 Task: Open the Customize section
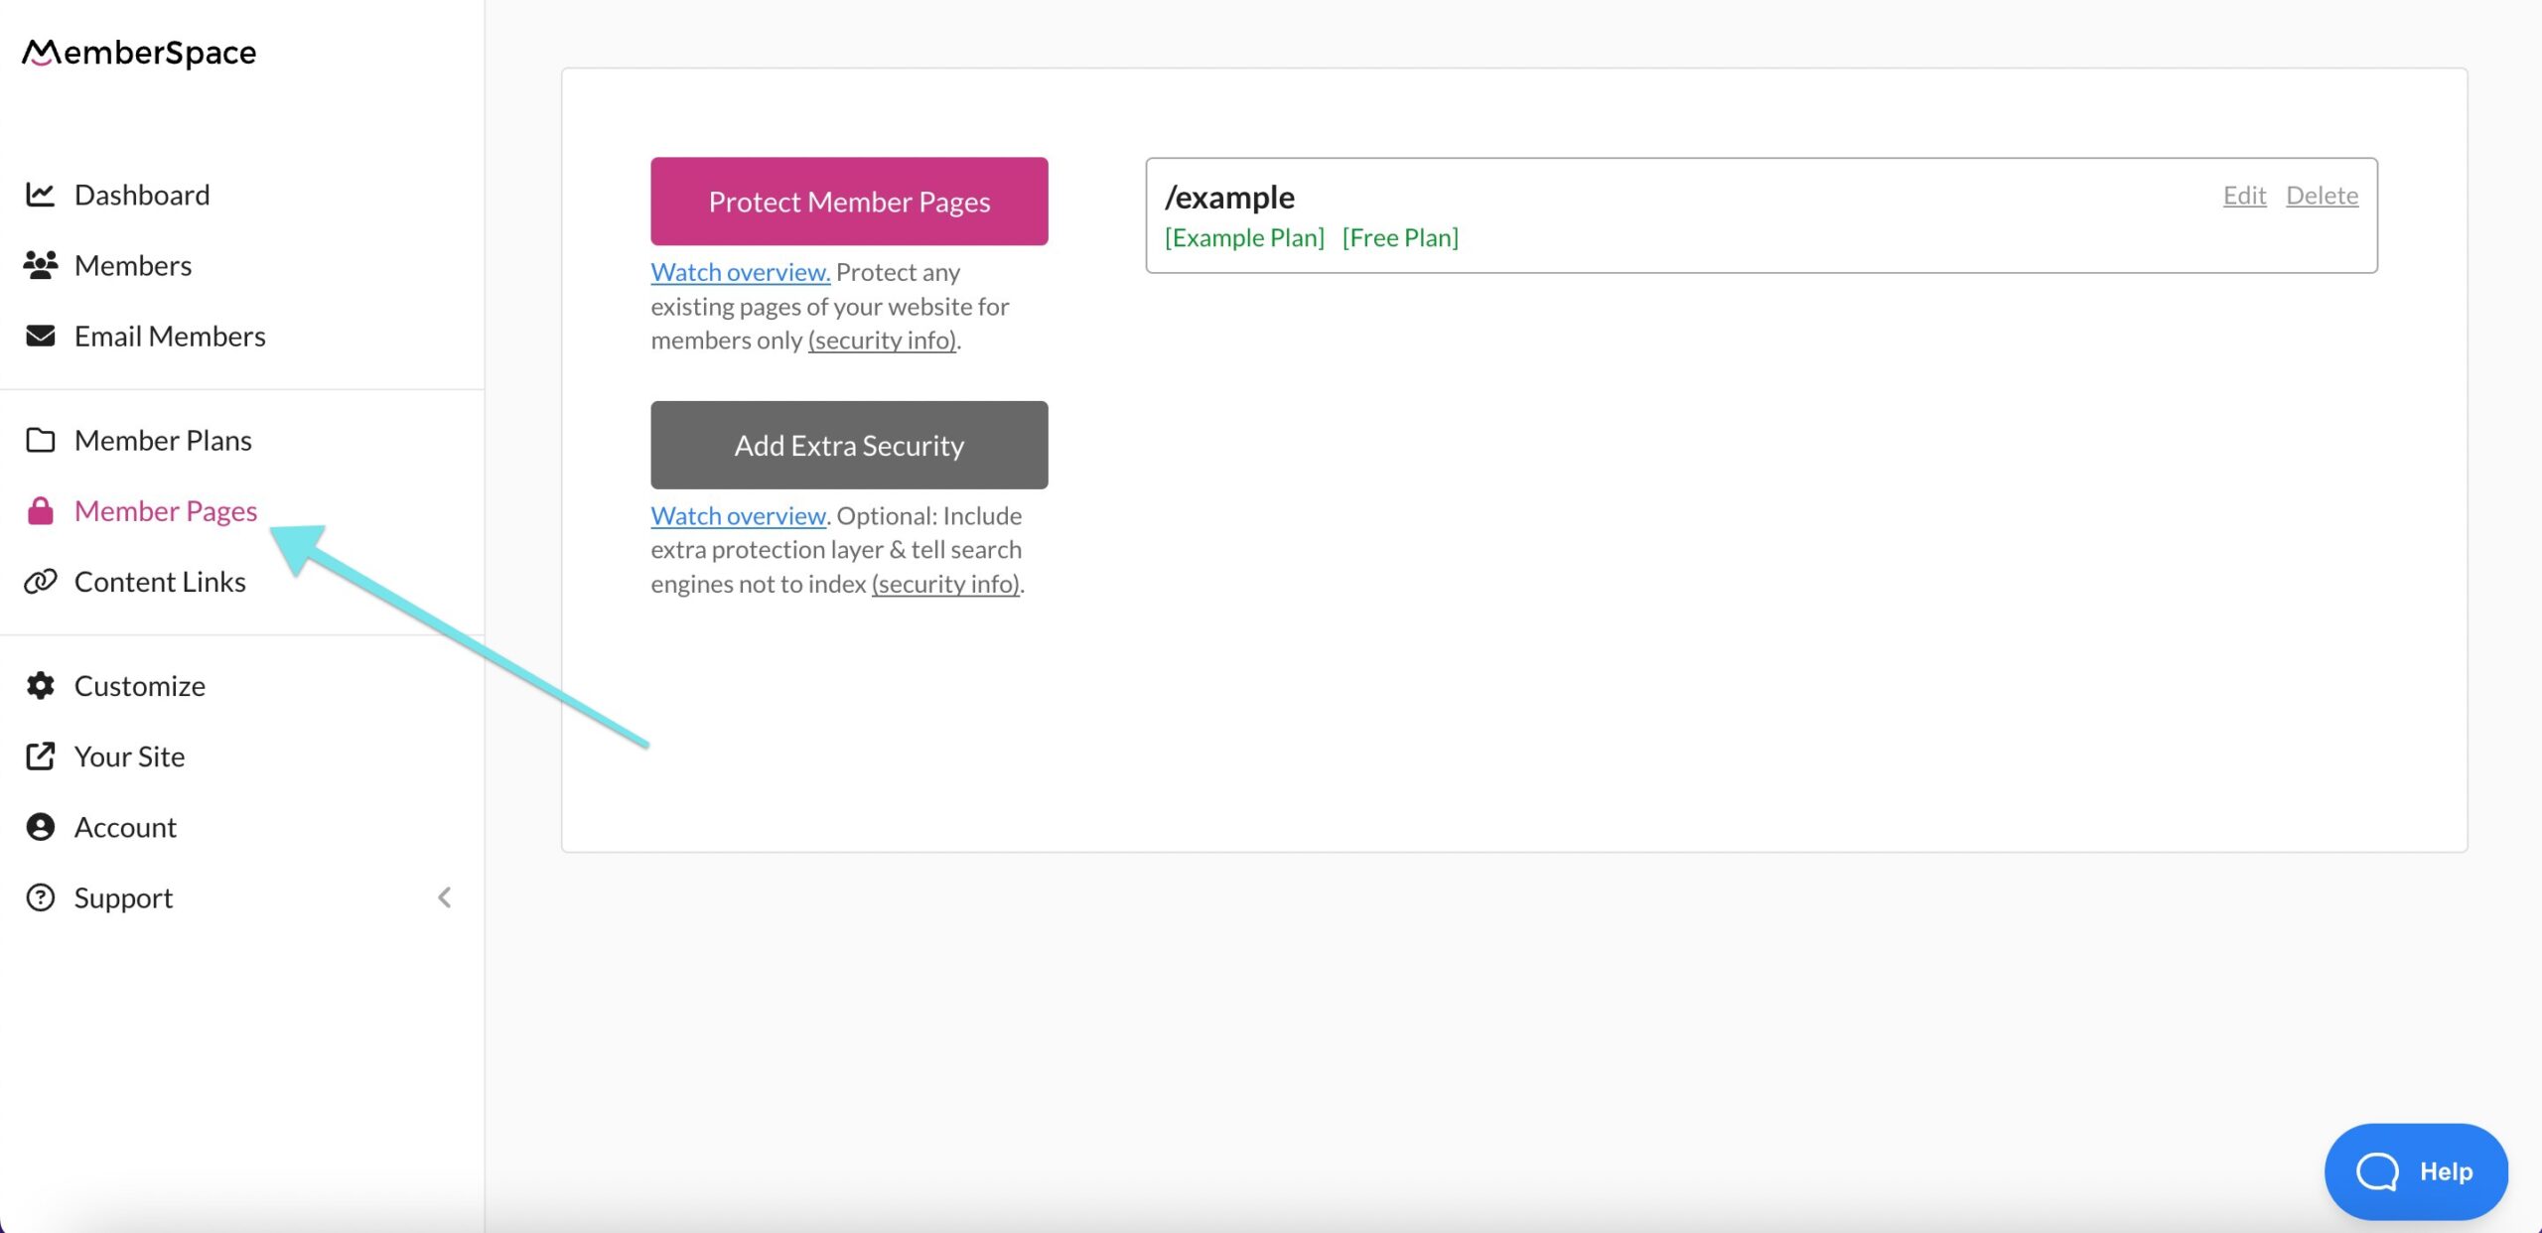tap(140, 685)
